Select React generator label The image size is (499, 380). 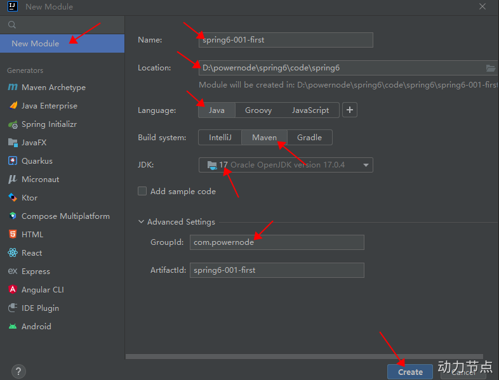click(32, 253)
